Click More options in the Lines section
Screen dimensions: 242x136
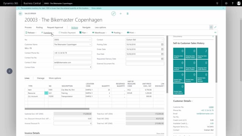55,78
